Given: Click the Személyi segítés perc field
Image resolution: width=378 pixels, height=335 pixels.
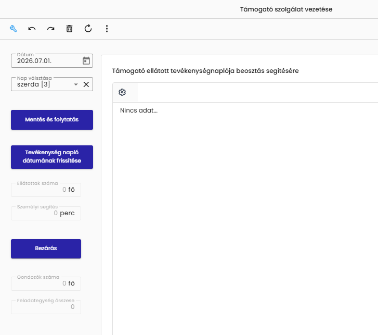Looking at the screenshot, I should (46, 213).
